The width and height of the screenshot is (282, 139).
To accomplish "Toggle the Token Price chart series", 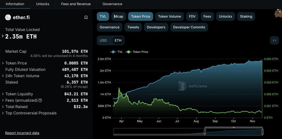I will 140,16.
